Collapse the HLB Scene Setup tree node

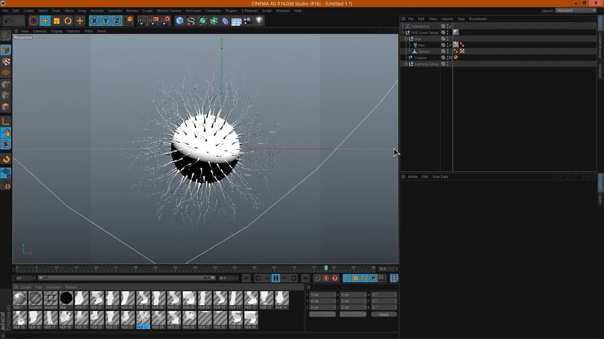tap(403, 32)
